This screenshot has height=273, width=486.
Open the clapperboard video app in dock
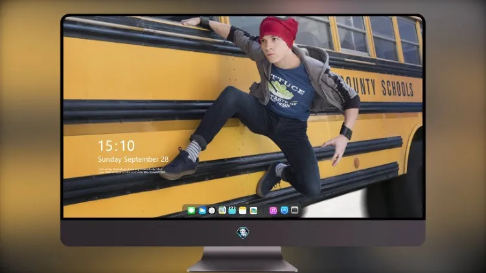point(232,210)
